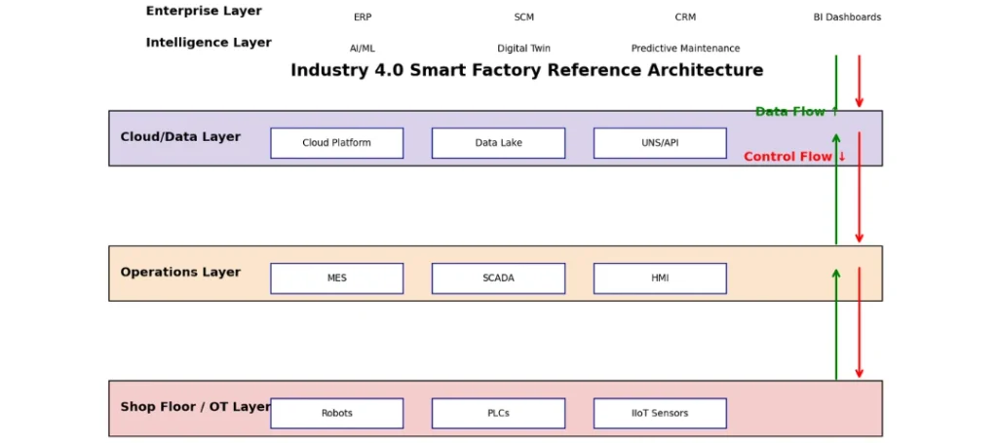Screen dimensions: 998x443
Task: Click the ERP label
Action: tap(363, 18)
